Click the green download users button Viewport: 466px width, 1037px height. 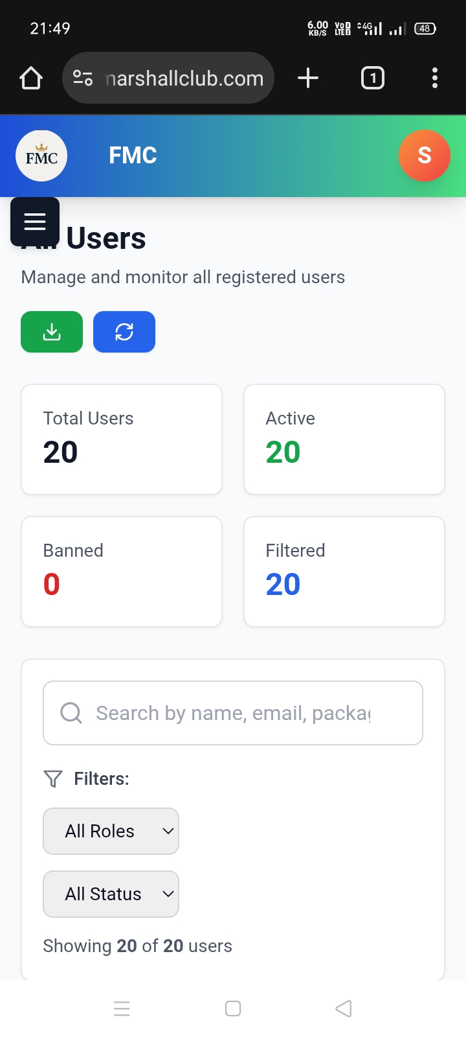click(52, 332)
